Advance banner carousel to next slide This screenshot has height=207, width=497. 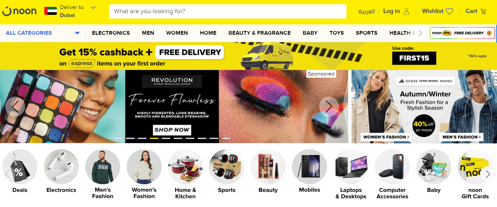click(329, 107)
